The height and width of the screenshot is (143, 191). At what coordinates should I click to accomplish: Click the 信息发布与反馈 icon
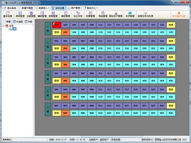point(145,14)
